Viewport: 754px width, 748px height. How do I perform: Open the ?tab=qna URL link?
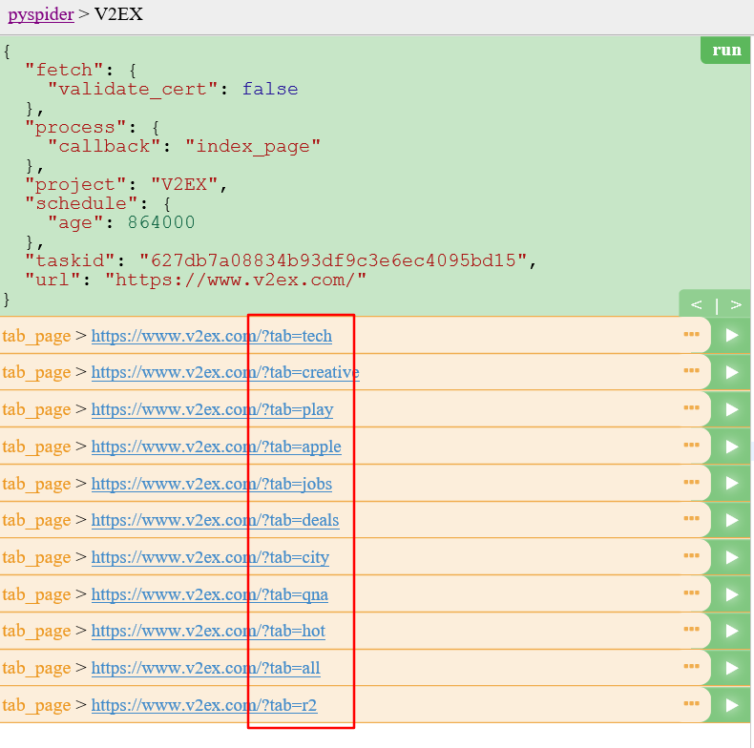click(210, 594)
